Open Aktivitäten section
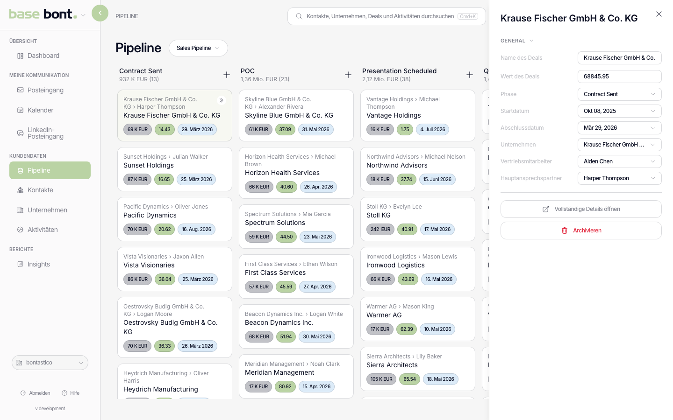 coord(50,230)
